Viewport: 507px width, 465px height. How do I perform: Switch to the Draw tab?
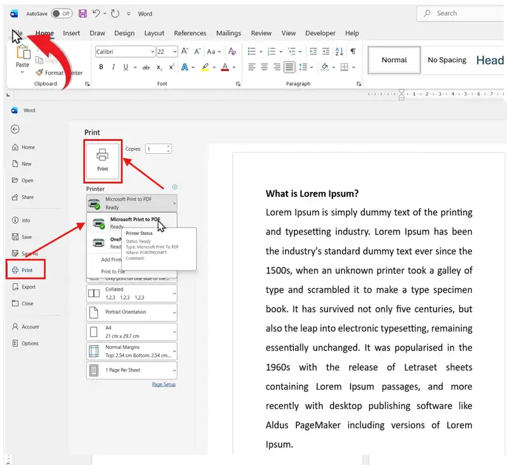point(97,33)
